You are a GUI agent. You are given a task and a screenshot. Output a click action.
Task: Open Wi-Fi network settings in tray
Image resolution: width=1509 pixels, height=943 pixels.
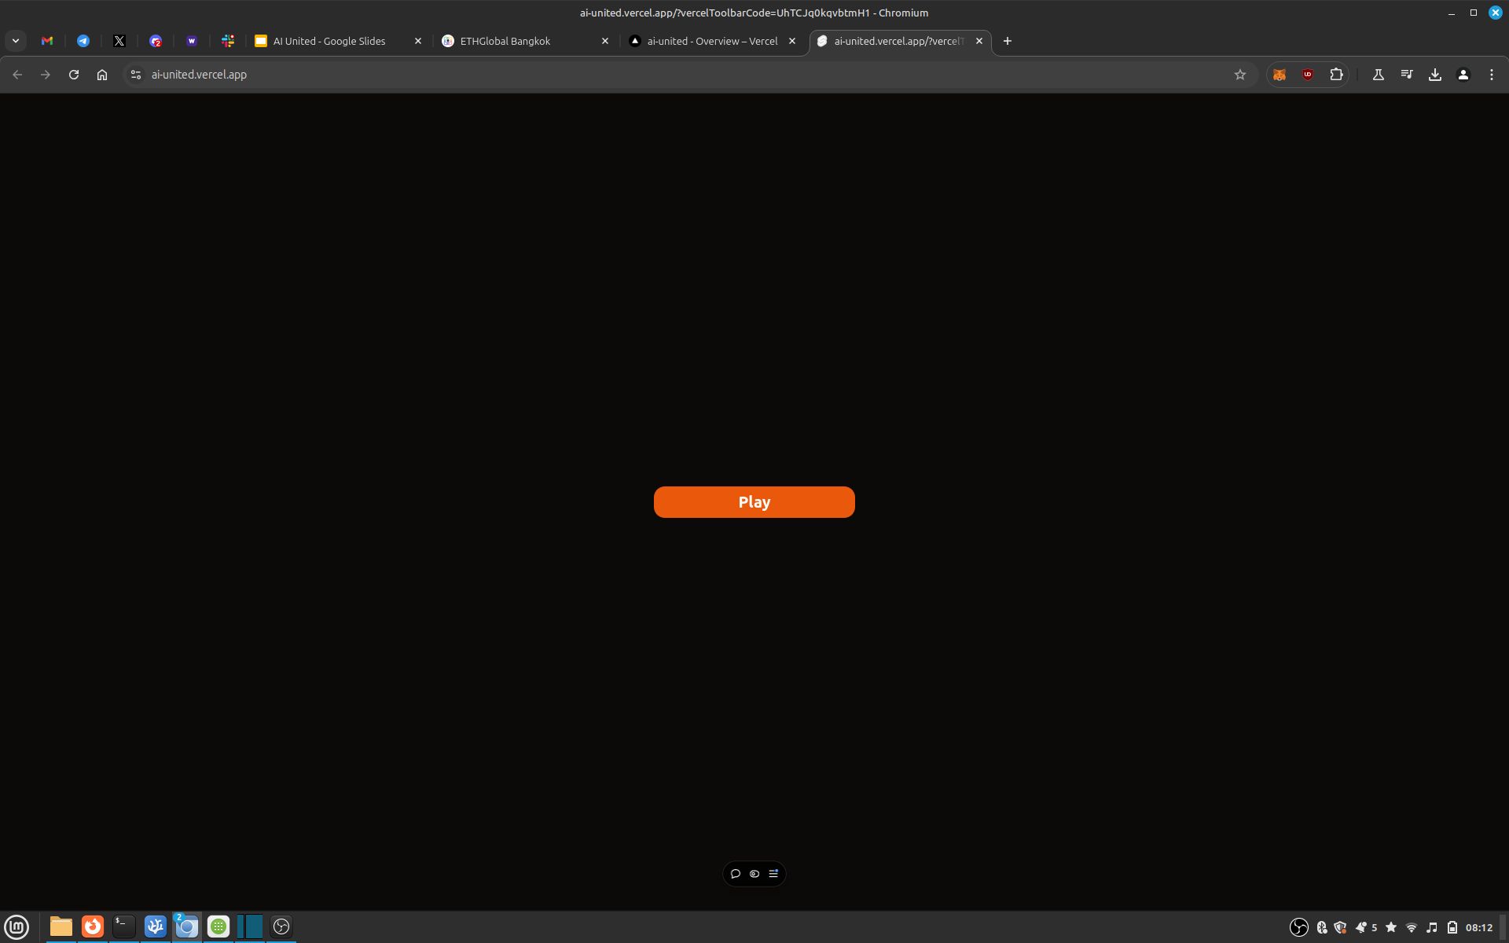(1412, 927)
